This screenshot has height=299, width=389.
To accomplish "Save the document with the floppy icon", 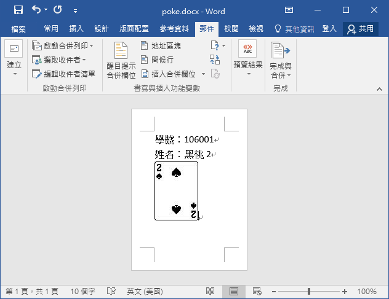I will point(18,10).
